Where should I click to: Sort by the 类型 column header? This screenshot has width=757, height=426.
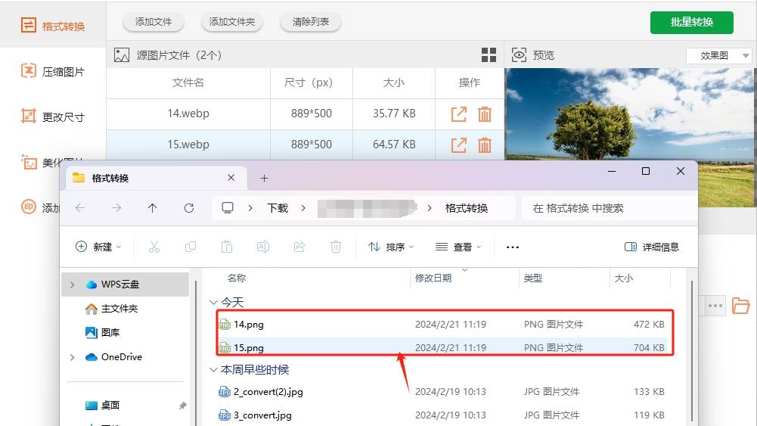(533, 278)
